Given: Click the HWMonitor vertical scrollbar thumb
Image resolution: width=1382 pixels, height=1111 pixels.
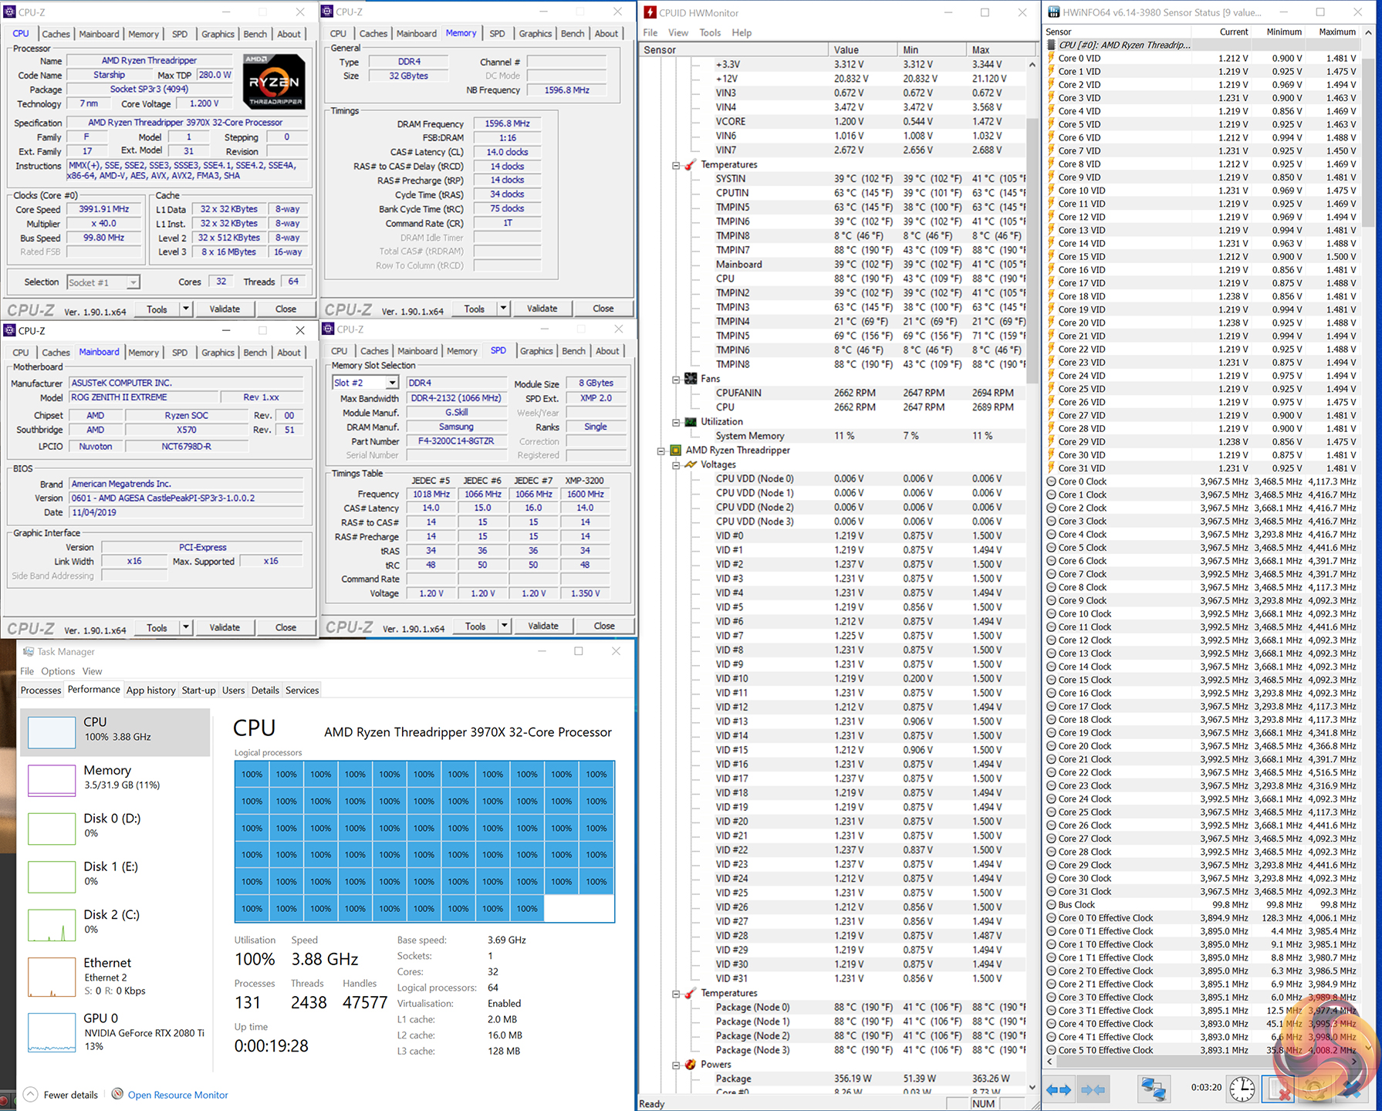Looking at the screenshot, I should tap(1032, 251).
